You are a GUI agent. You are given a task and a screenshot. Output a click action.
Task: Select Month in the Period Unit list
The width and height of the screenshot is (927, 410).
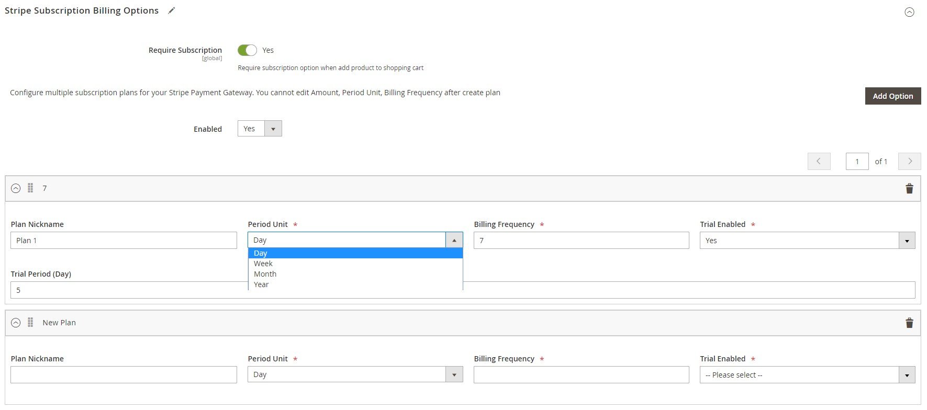355,274
